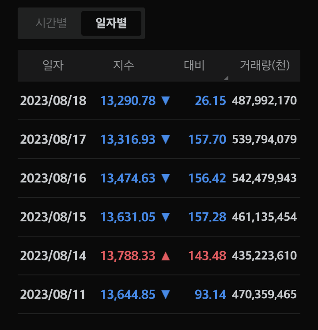Viewport: 318px width, 330px height.
Task: Select the date 2023/08/14
Action: 53,256
